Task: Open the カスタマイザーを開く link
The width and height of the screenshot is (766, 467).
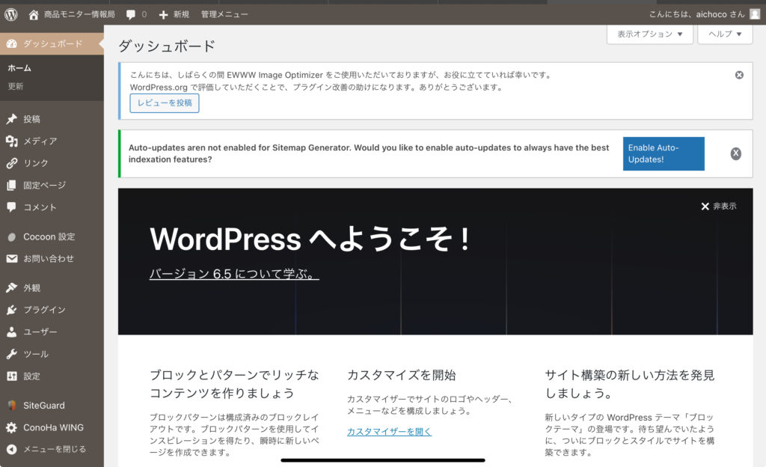Action: 389,432
